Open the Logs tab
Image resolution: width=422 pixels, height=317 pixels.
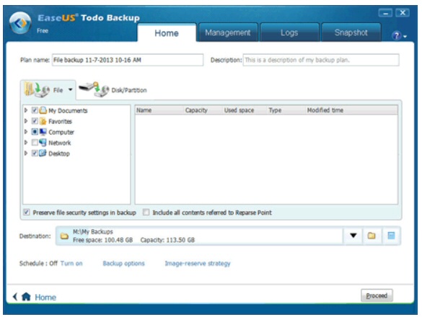click(289, 32)
